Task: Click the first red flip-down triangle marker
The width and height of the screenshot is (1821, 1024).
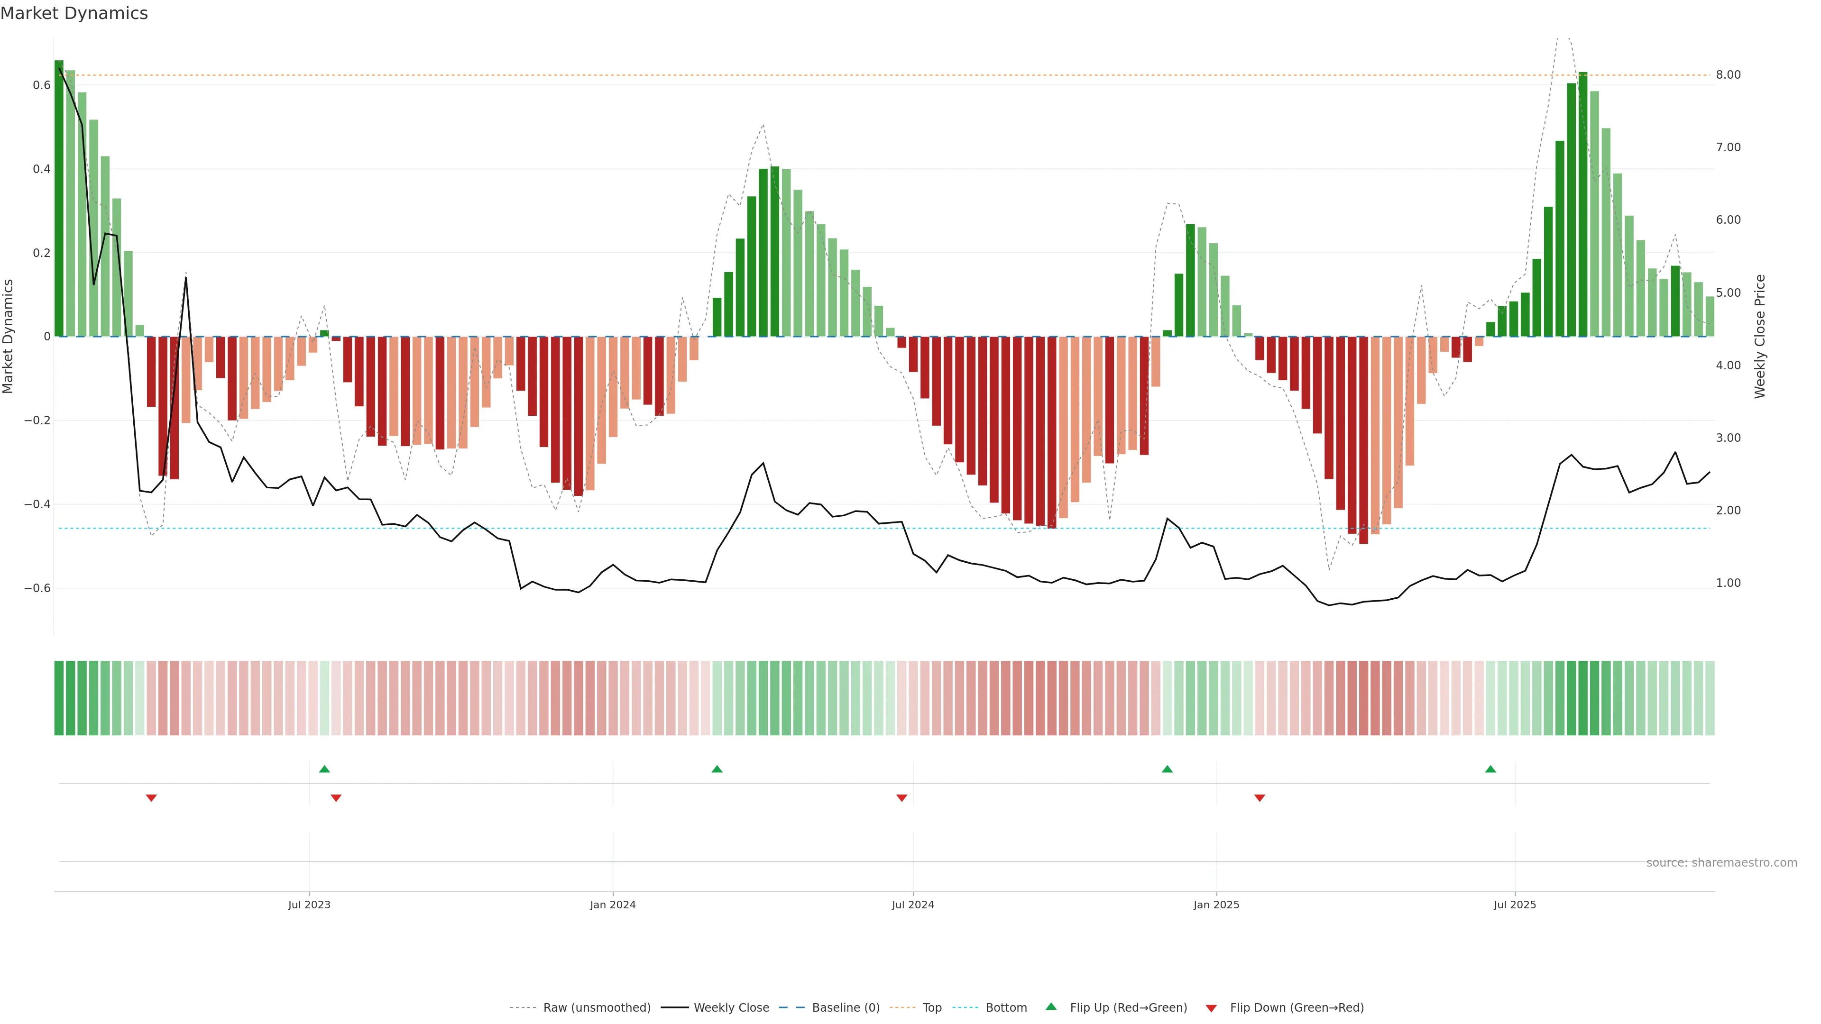Action: click(x=151, y=798)
